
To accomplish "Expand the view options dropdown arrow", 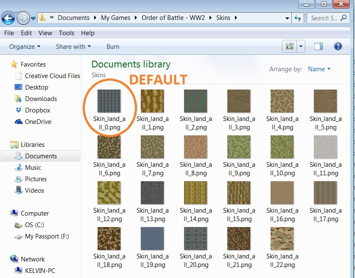I will (x=301, y=46).
